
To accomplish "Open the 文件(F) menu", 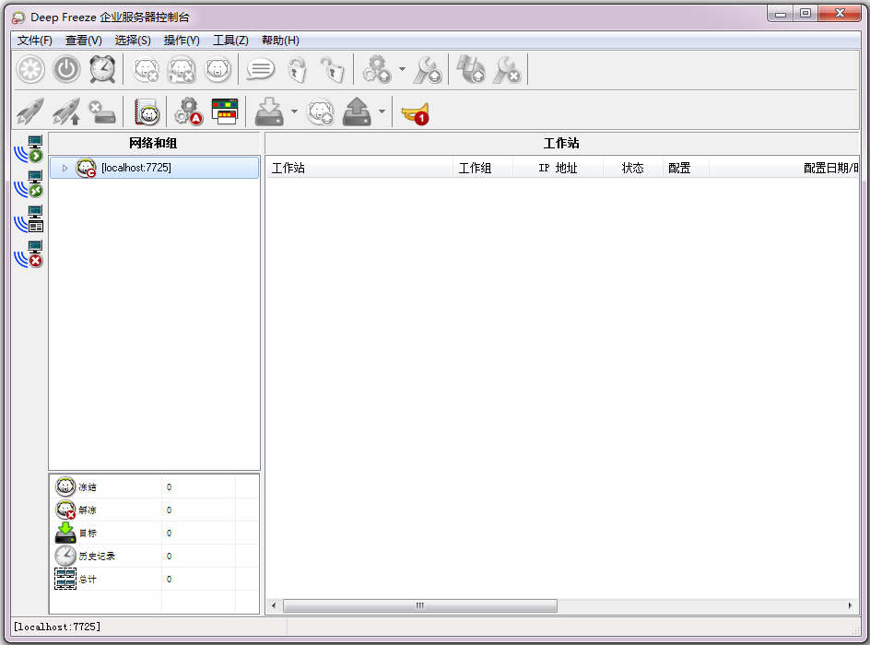I will (34, 41).
